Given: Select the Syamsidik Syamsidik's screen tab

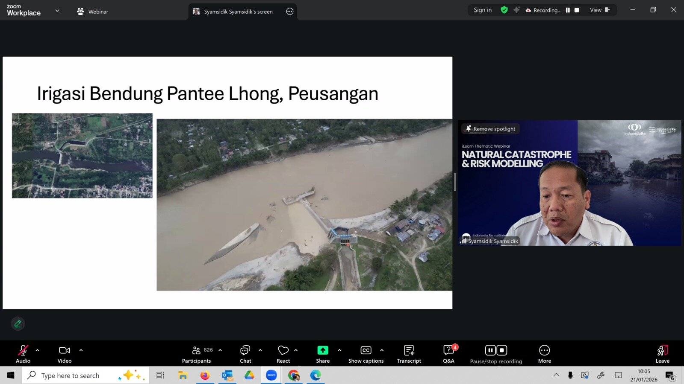Looking at the screenshot, I should click(238, 12).
